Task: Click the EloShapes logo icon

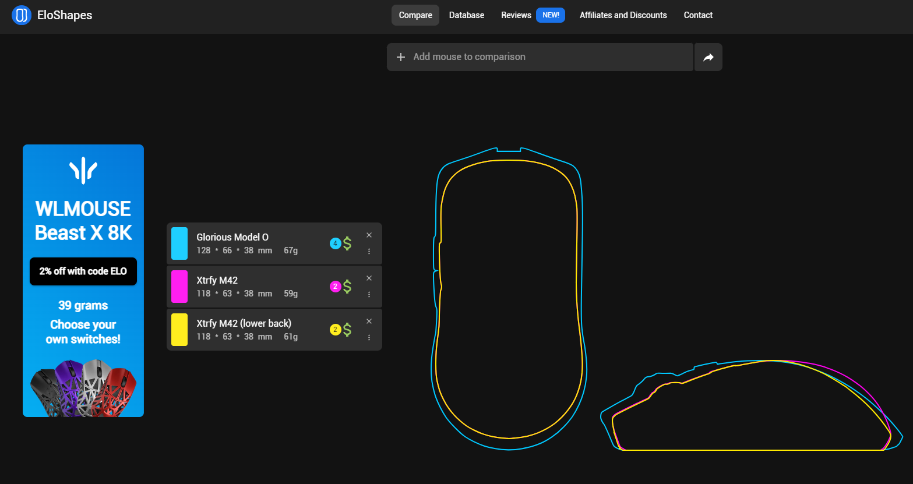Action: 22,15
